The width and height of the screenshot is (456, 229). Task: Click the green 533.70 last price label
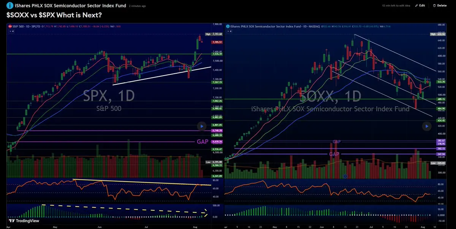click(441, 82)
